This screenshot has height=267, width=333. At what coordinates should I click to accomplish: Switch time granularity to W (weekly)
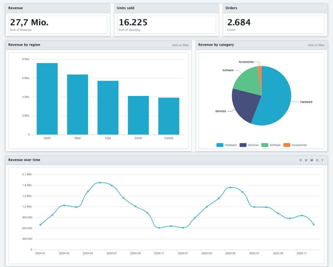point(306,160)
